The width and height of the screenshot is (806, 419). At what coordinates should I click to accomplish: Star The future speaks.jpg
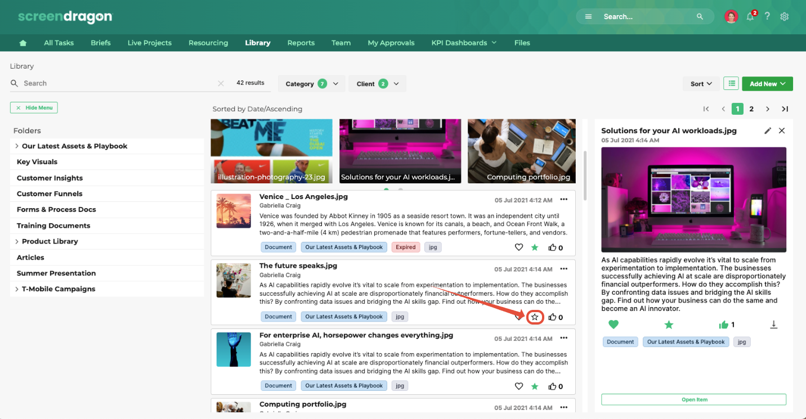535,317
